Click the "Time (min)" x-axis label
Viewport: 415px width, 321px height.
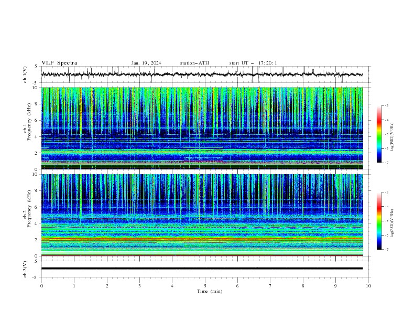tap(210, 291)
